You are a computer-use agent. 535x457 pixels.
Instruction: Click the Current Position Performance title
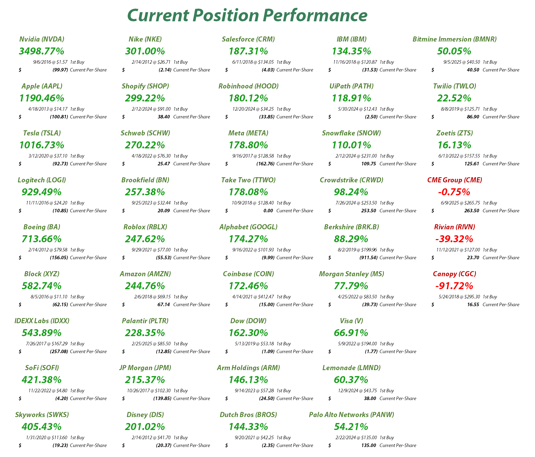pyautogui.click(x=247, y=15)
